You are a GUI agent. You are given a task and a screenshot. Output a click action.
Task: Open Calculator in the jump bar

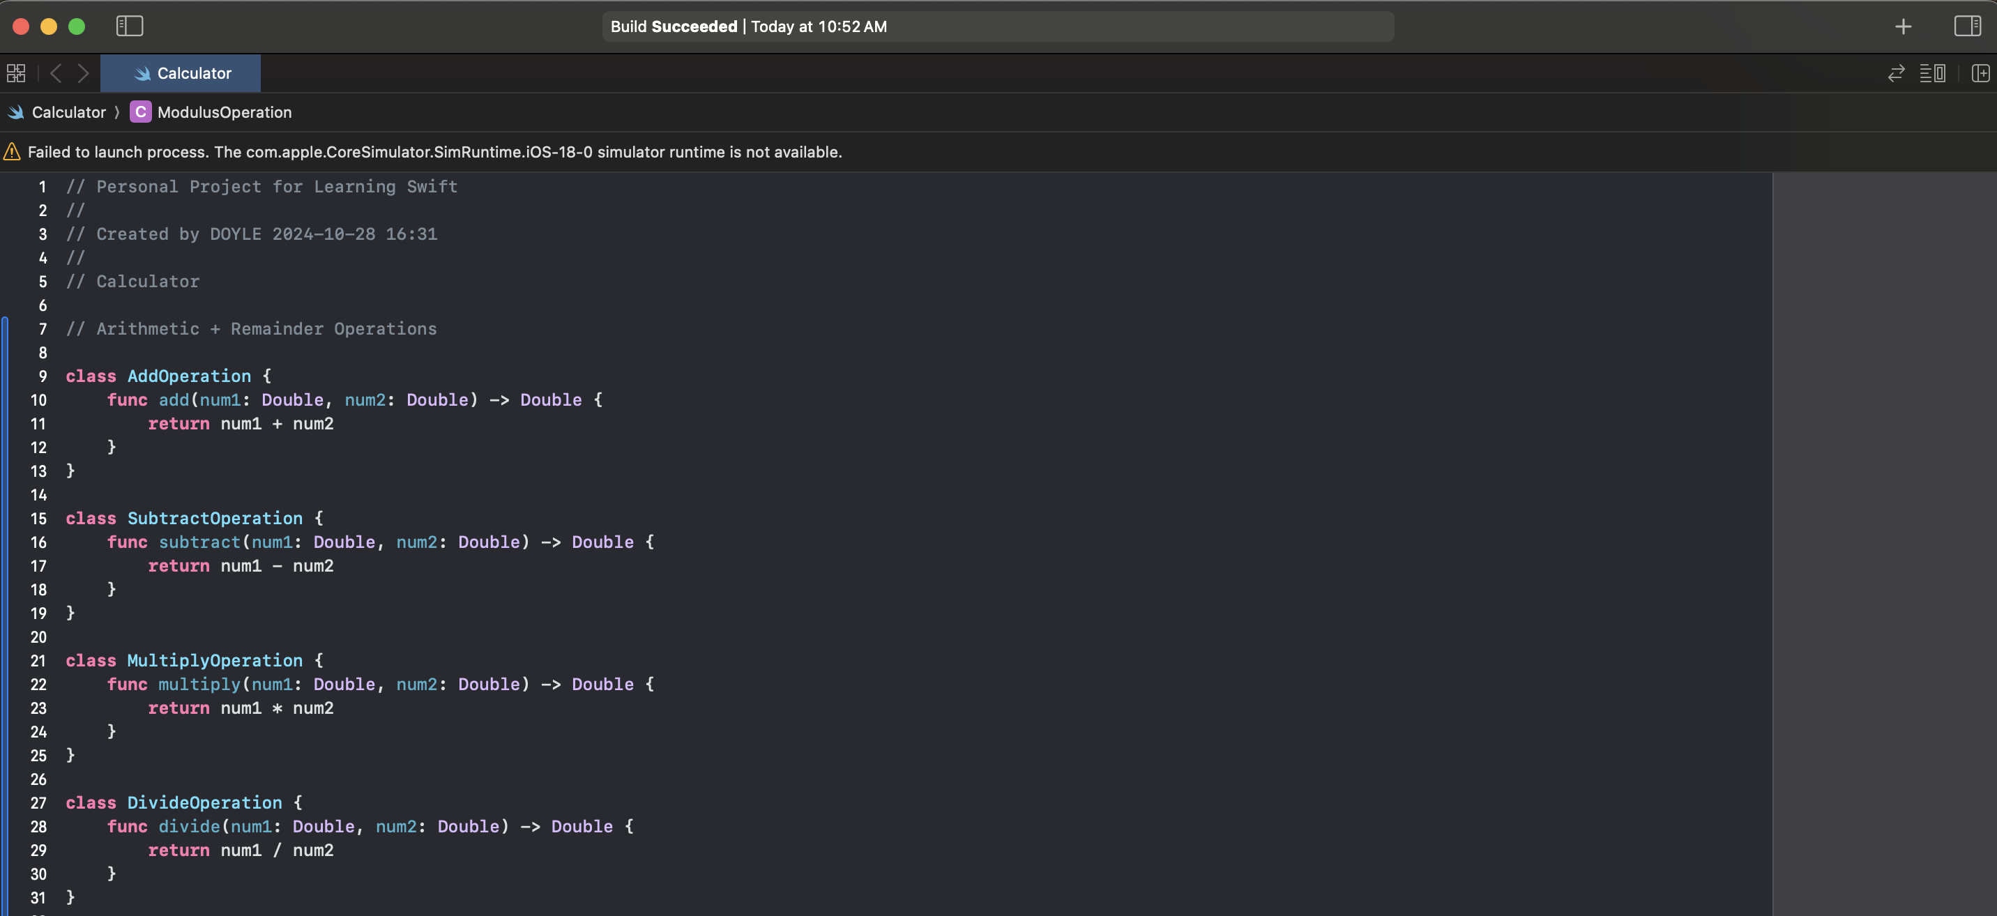pyautogui.click(x=68, y=112)
